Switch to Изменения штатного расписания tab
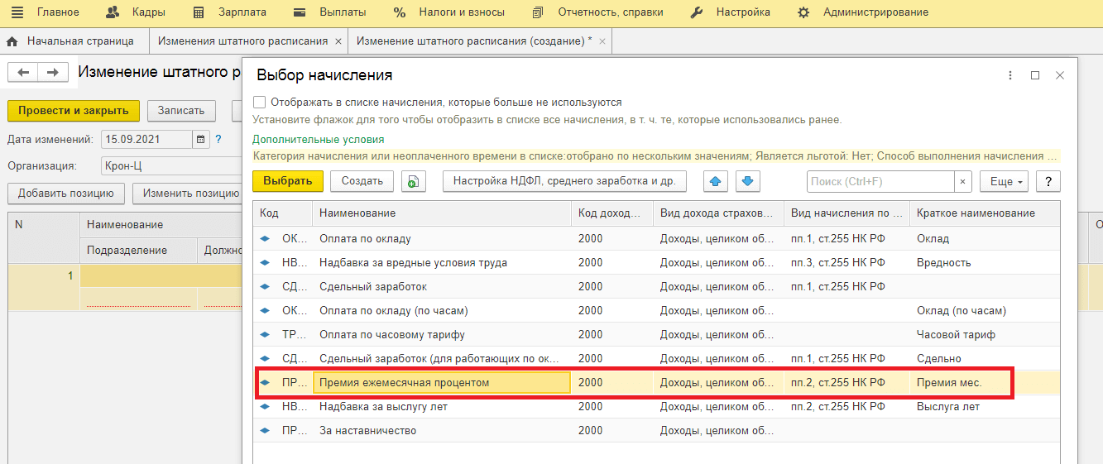 [x=242, y=41]
